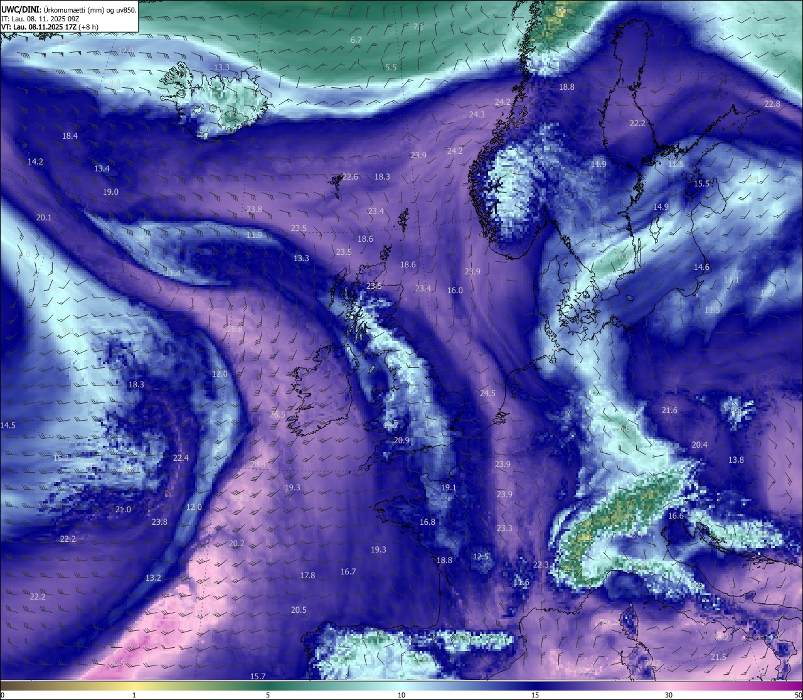The image size is (803, 700).
Task: Click the color scale tick label 50
Action: point(798,694)
